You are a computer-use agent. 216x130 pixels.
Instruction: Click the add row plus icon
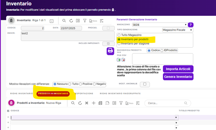pos(94,103)
